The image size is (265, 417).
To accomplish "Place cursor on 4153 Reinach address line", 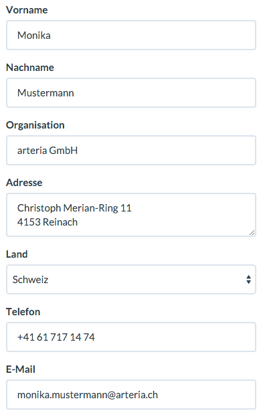I will [x=48, y=222].
